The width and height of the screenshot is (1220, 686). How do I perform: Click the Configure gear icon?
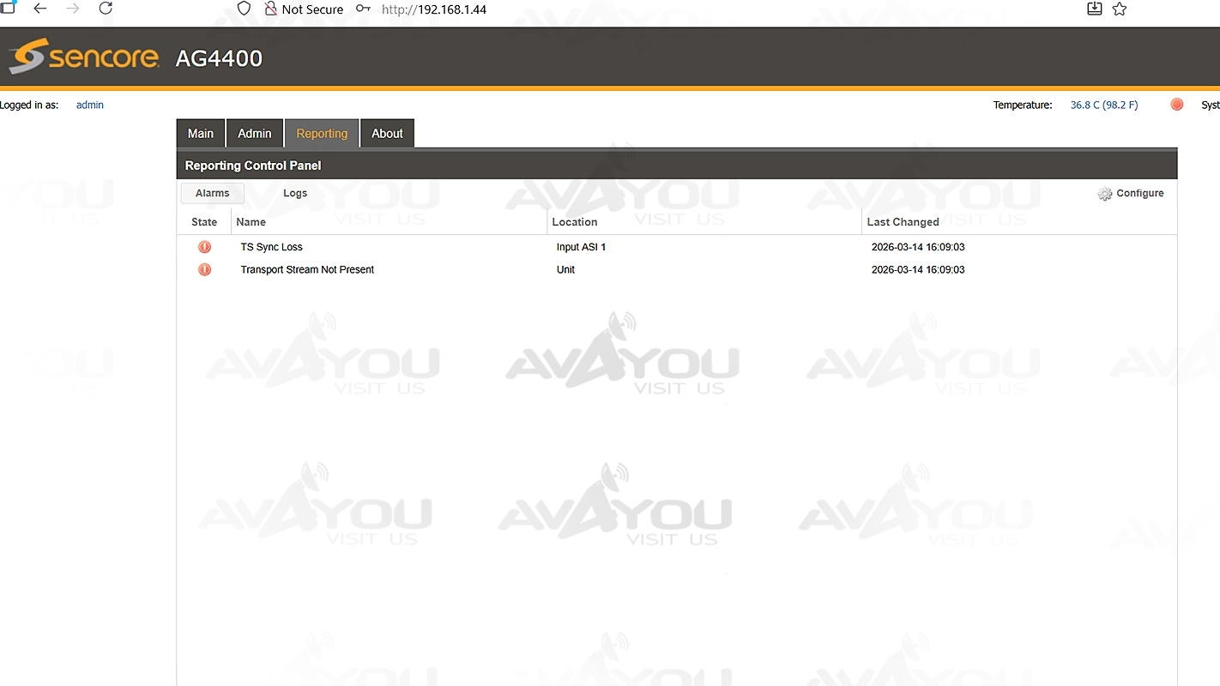tap(1105, 194)
